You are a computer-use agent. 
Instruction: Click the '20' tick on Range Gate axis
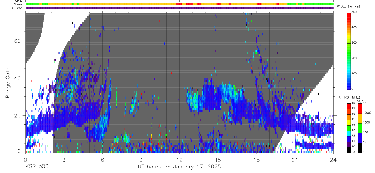point(18,115)
